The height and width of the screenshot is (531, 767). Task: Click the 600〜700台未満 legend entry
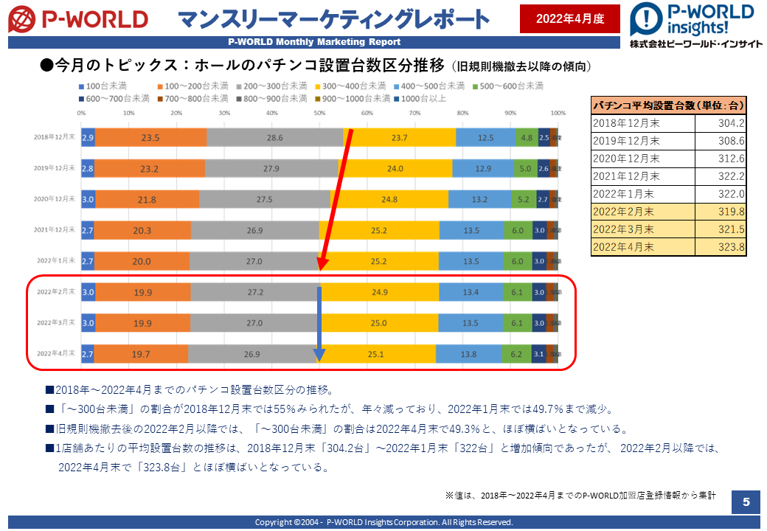pos(114,99)
